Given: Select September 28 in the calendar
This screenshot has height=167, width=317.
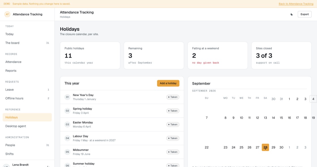Looking at the screenshot, I should (265, 148).
